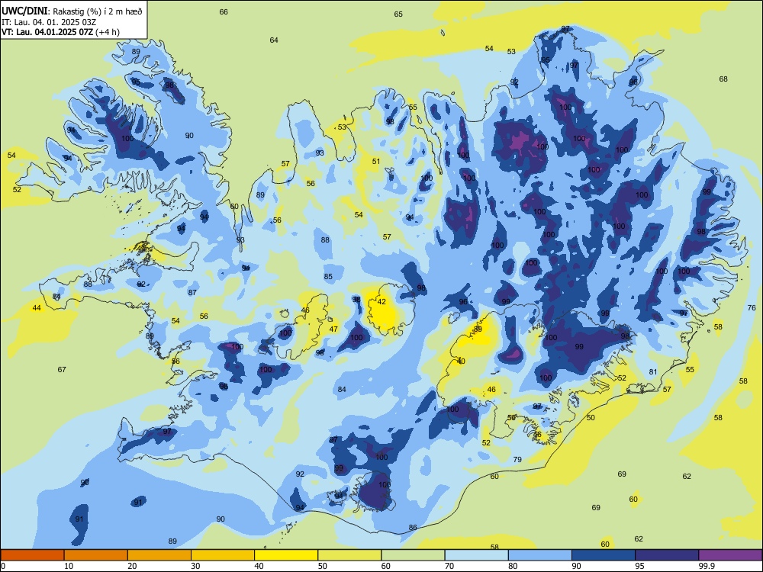Screen dimensions: 763x572
Task: Select the 10–20 orange legend swatch
Action: pos(96,555)
